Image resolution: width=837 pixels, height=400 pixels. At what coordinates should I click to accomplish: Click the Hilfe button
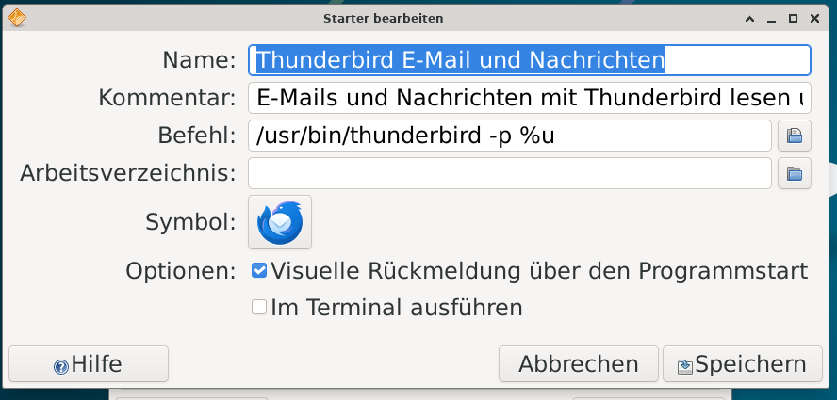pos(89,364)
